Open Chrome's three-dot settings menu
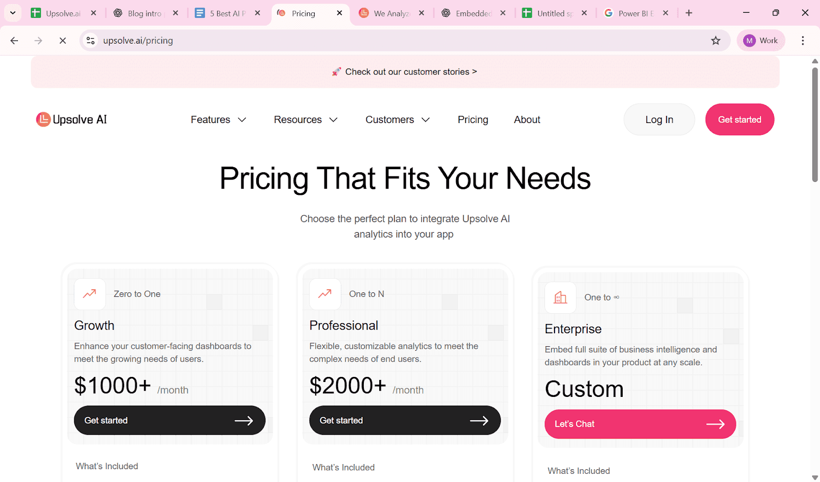820x482 pixels. pos(803,40)
